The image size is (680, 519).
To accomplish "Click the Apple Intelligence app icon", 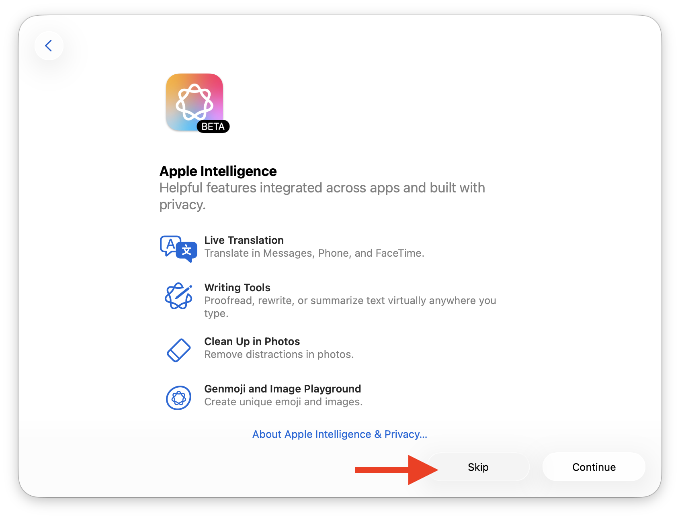I will pyautogui.click(x=195, y=102).
